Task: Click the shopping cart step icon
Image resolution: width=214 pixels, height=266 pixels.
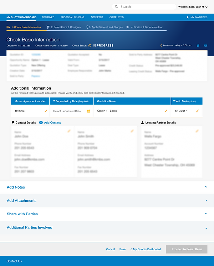Action: pyautogui.click(x=48, y=27)
